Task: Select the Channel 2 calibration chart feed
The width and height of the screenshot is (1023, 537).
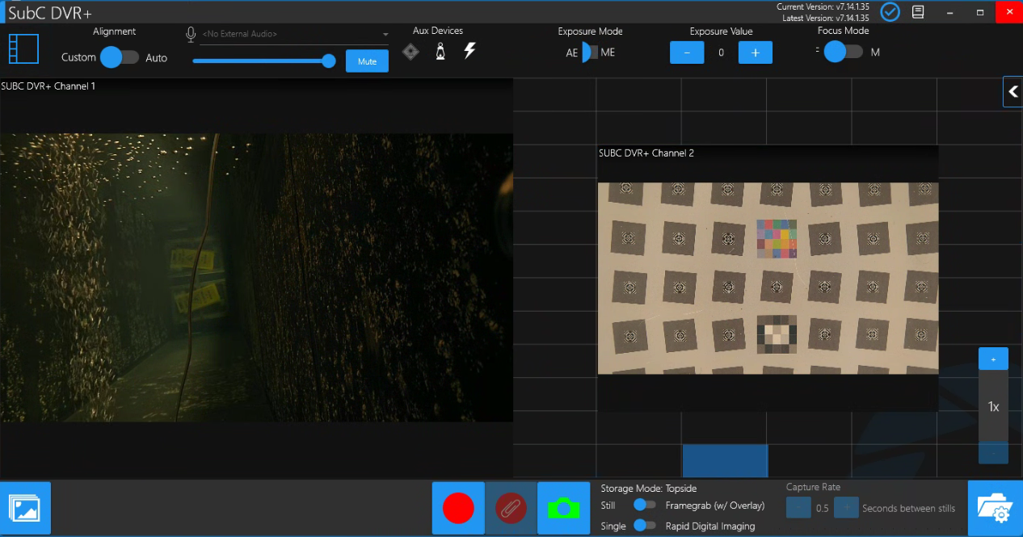Action: coord(768,278)
